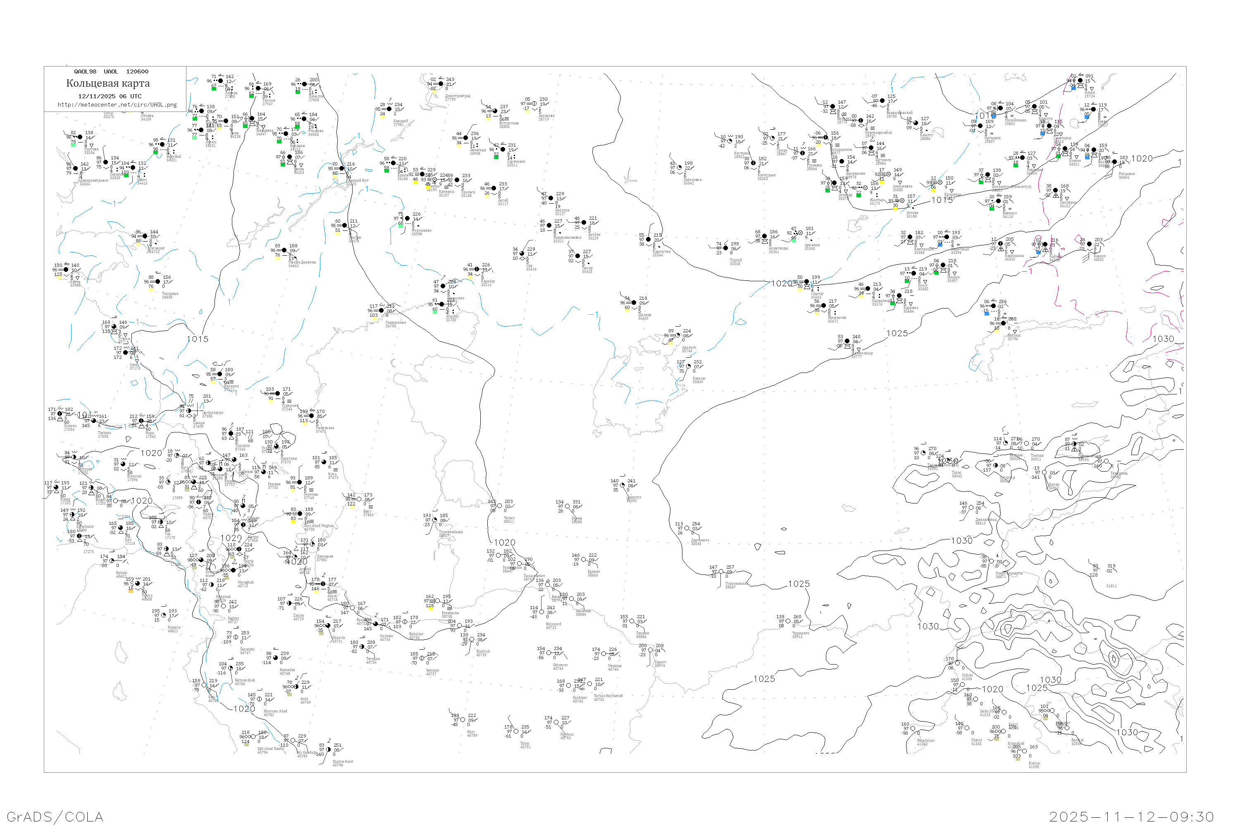Click the Кольцевая карта map title
1240x826 pixels.
pyautogui.click(x=108, y=83)
